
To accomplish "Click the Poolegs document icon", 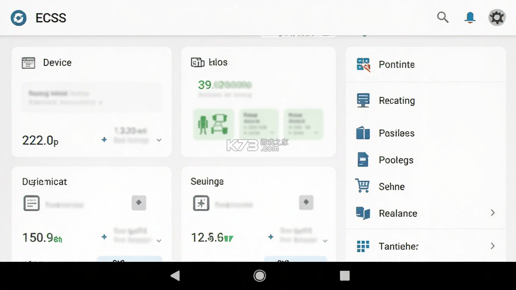I will (x=363, y=160).
